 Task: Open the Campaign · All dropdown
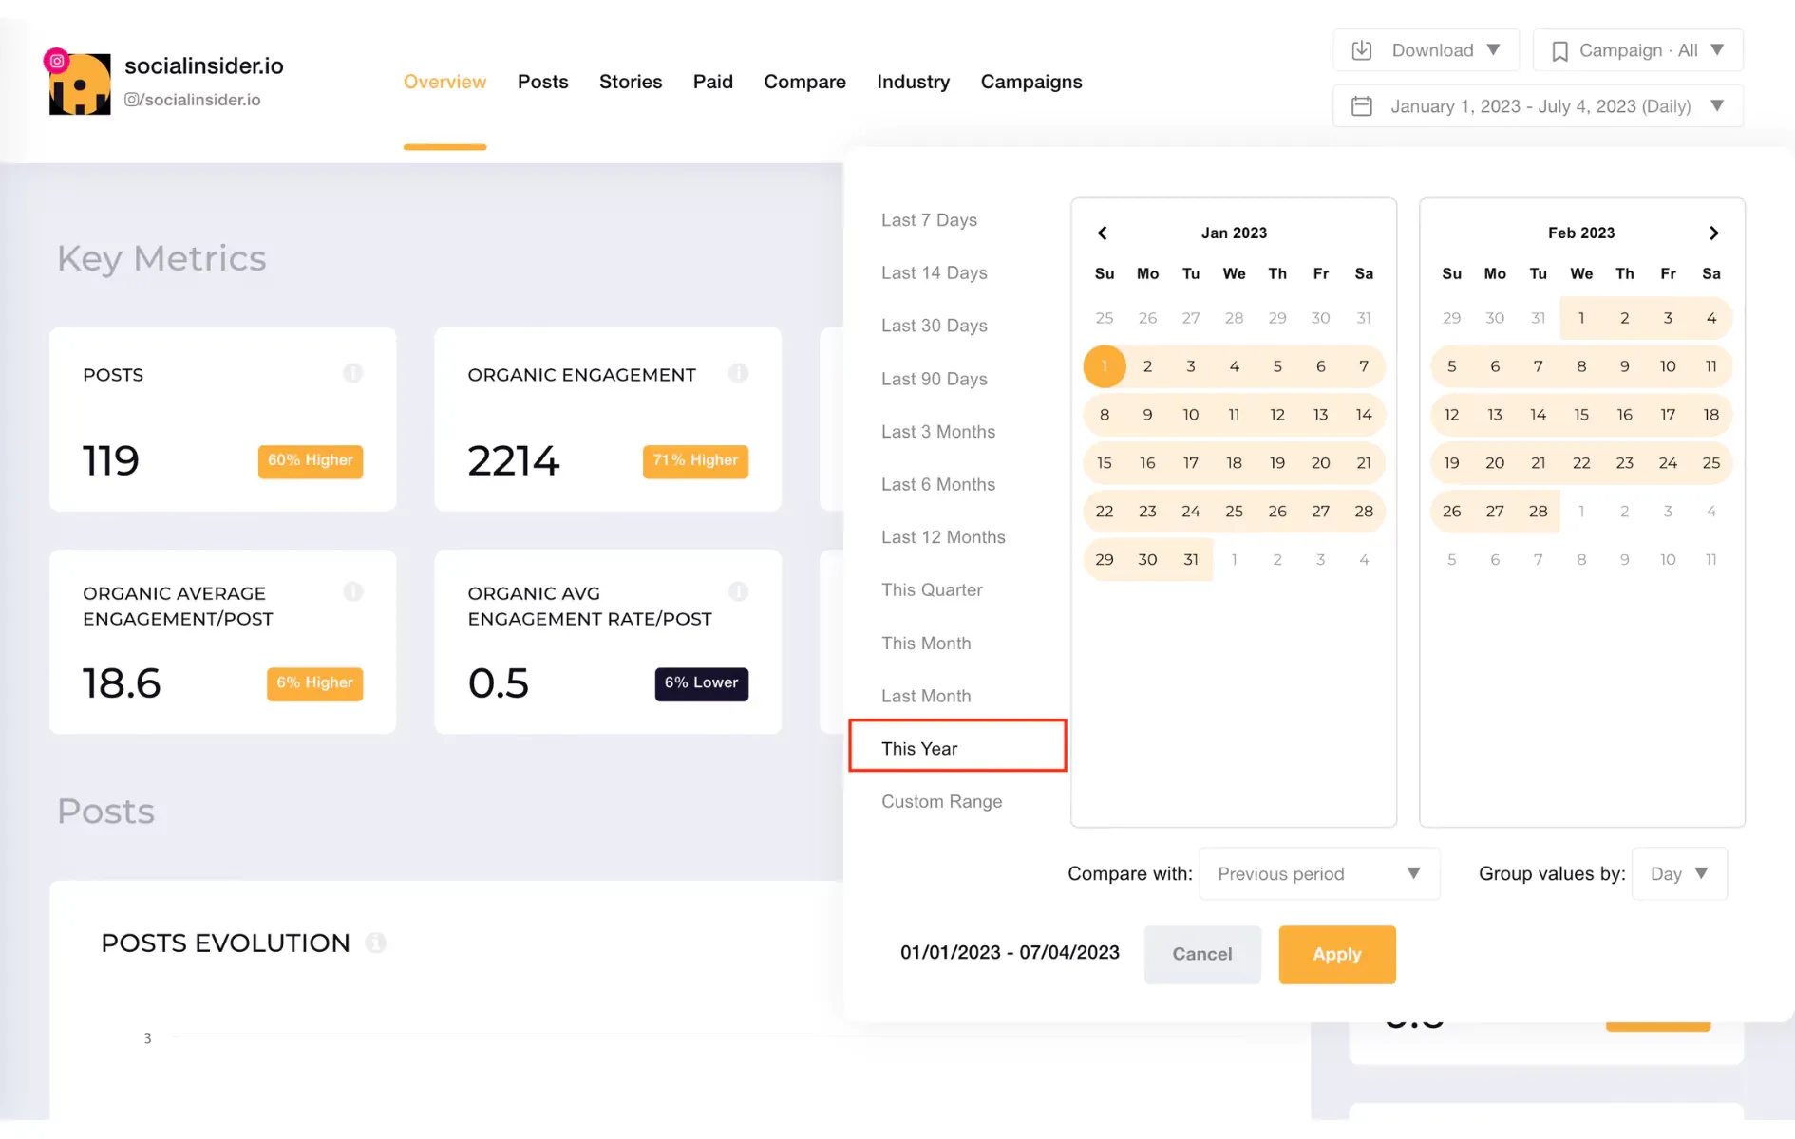coord(1637,50)
